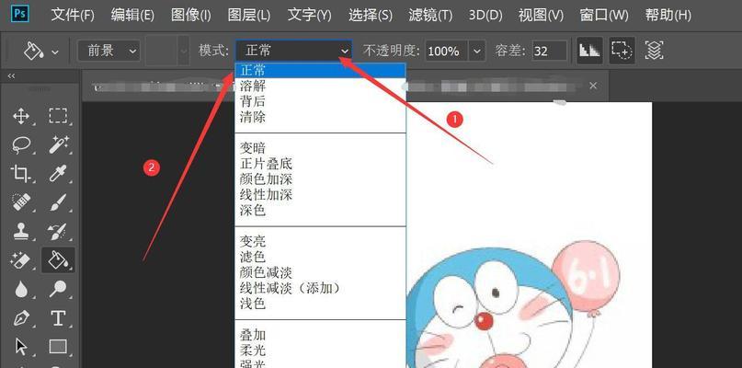Open the 图层(L) menu
Image resolution: width=742 pixels, height=368 pixels.
[249, 15]
